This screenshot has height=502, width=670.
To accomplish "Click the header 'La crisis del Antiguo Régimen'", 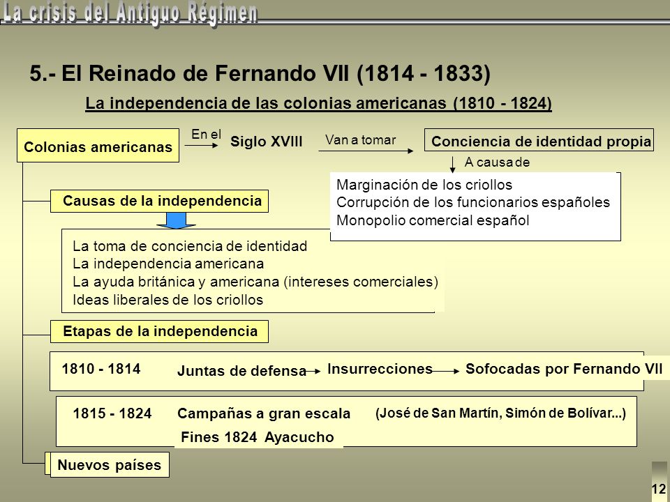I will (x=130, y=13).
